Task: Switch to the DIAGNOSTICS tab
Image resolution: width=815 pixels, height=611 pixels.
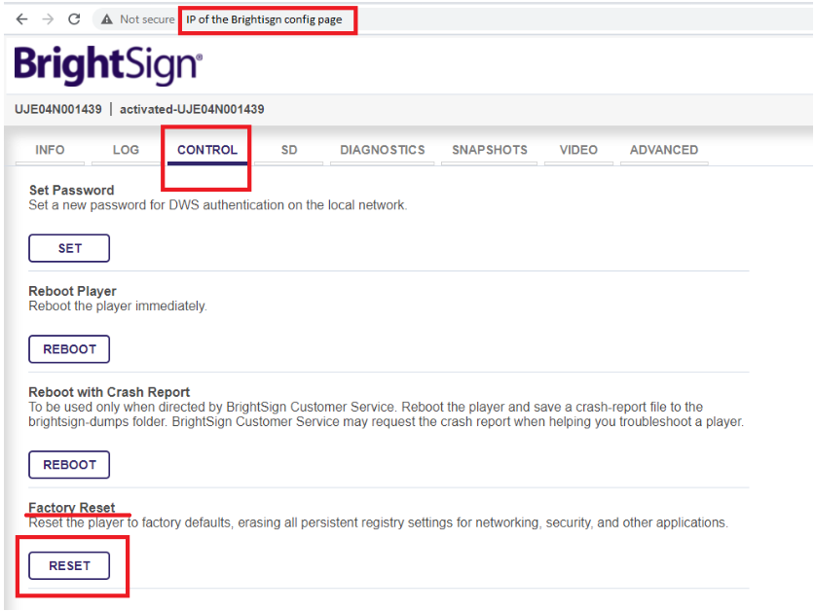Action: point(383,150)
